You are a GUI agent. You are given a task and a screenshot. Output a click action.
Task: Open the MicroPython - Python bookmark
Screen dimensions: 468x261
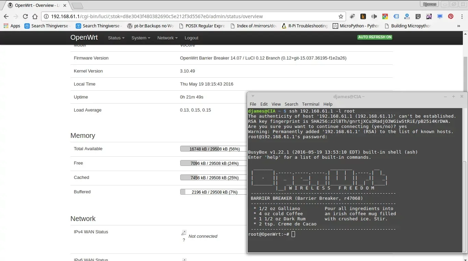click(356, 26)
